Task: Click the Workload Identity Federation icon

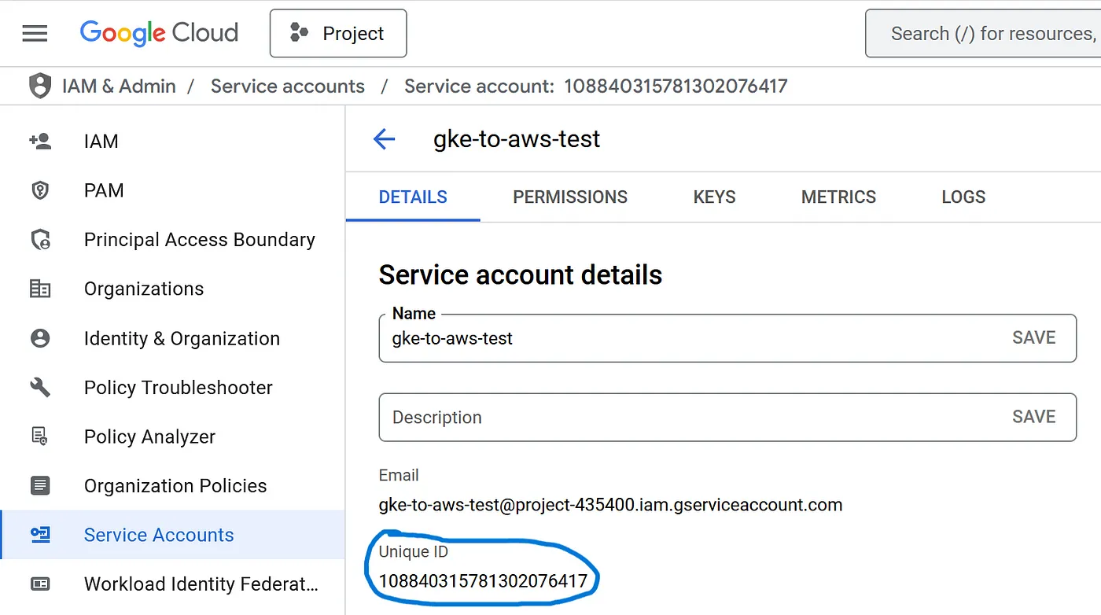Action: tap(39, 584)
